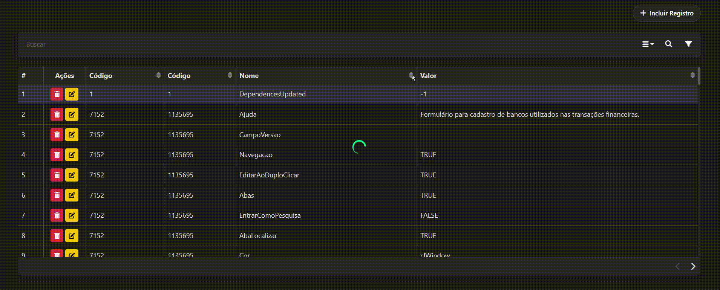Sort by the Valor column

point(692,75)
